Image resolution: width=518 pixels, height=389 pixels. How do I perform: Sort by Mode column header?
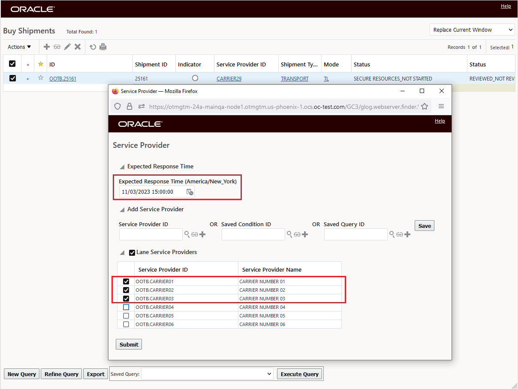(x=331, y=64)
